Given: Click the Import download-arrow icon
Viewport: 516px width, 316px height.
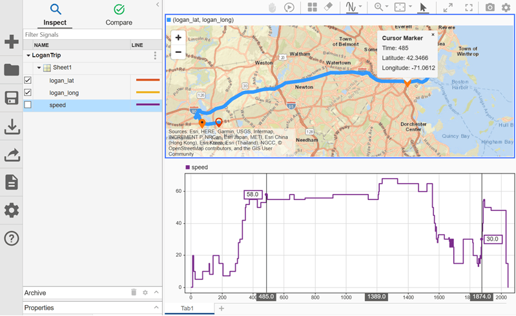Looking at the screenshot, I should (x=12, y=127).
